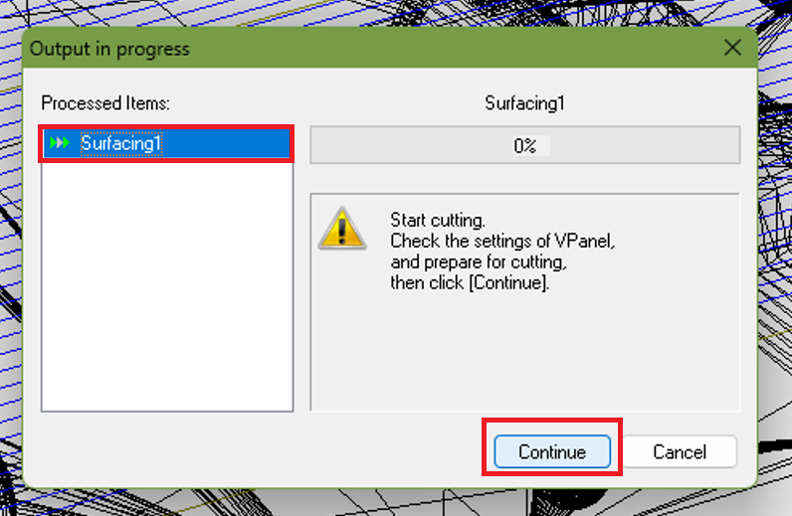Cancel the output in progress

point(680,451)
